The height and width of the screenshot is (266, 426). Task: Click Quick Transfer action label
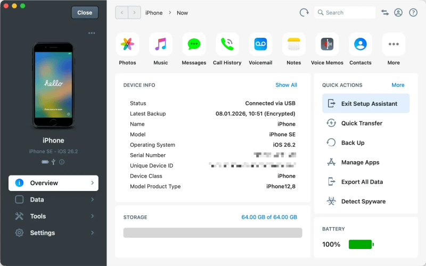point(362,123)
